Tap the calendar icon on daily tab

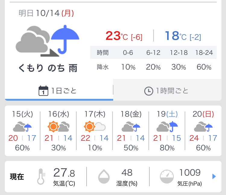click(43, 91)
